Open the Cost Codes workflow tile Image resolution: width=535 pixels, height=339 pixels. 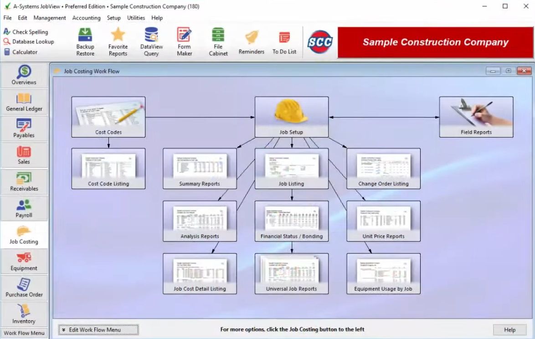[x=108, y=117]
